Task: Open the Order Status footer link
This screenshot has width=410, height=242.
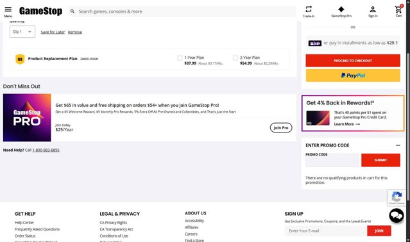Action: (25, 236)
